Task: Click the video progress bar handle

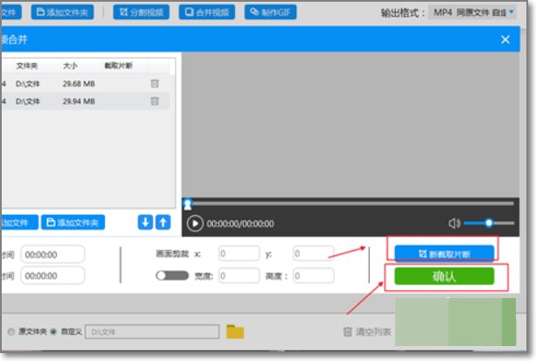Action: 188,204
